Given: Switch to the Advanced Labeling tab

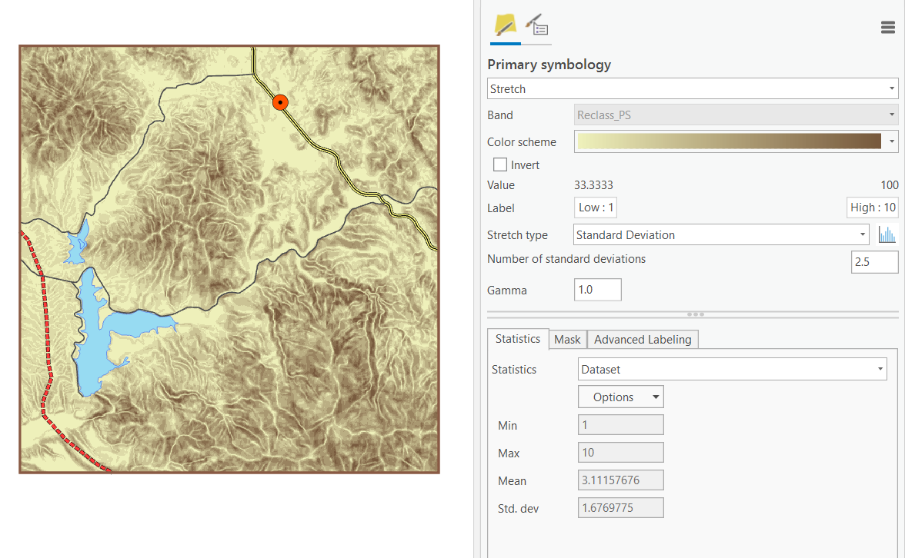Looking at the screenshot, I should (x=643, y=340).
